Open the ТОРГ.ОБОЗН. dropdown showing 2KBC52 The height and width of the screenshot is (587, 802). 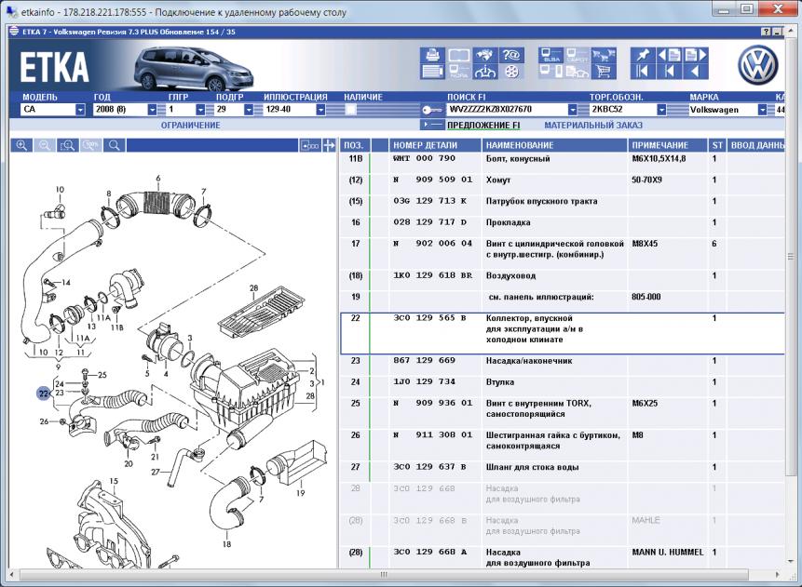pyautogui.click(x=661, y=110)
